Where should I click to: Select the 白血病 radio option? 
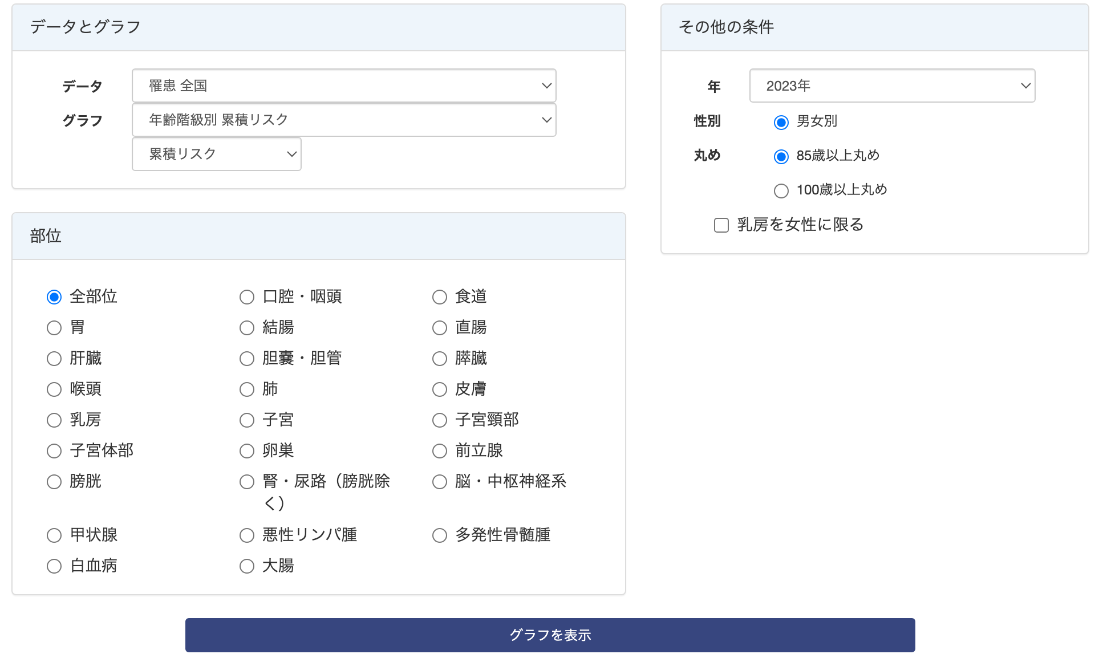coord(54,566)
